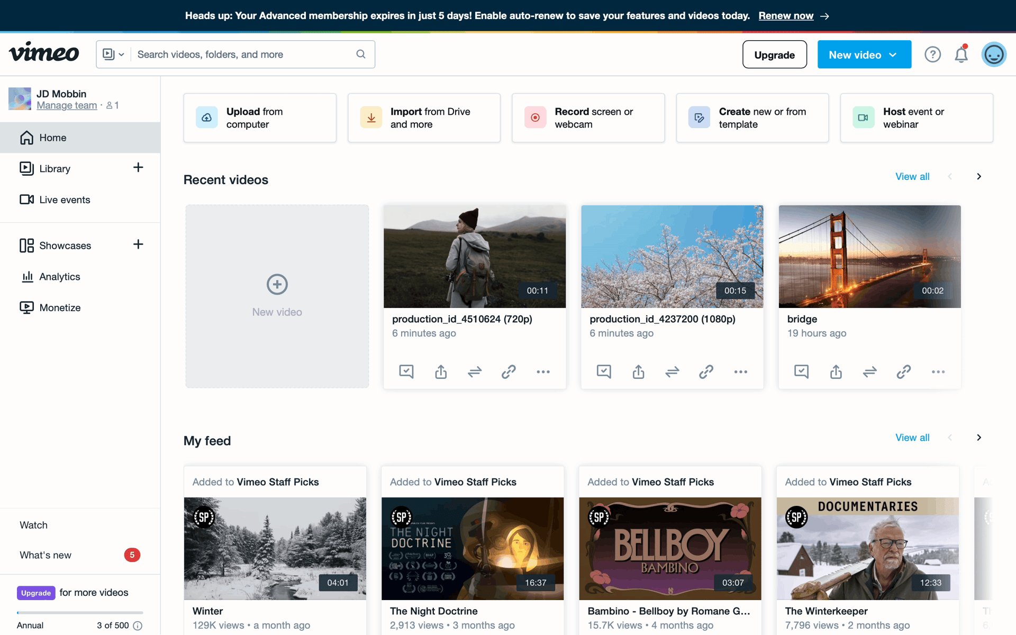Open the help question mark icon
Viewport: 1016px width, 635px height.
[x=932, y=55]
